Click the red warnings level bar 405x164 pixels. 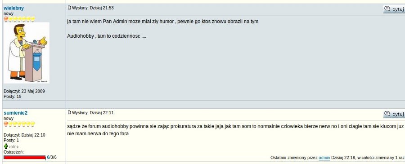pyautogui.click(x=25, y=157)
